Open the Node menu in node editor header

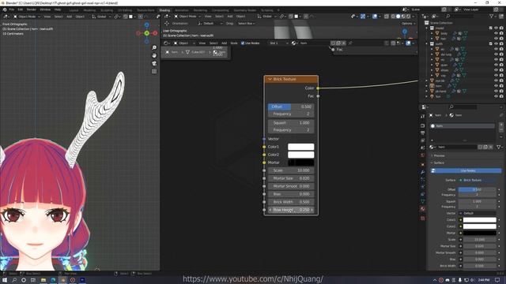pyautogui.click(x=234, y=43)
